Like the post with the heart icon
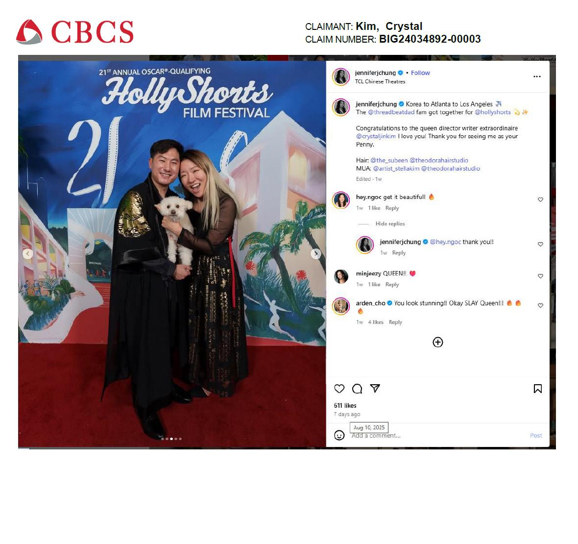 pyautogui.click(x=339, y=388)
